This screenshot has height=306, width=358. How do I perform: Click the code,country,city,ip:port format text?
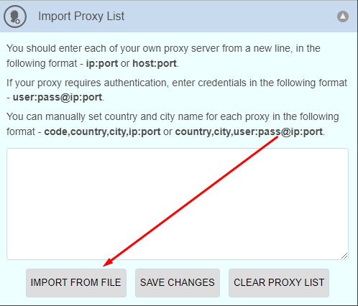pyautogui.click(x=102, y=131)
